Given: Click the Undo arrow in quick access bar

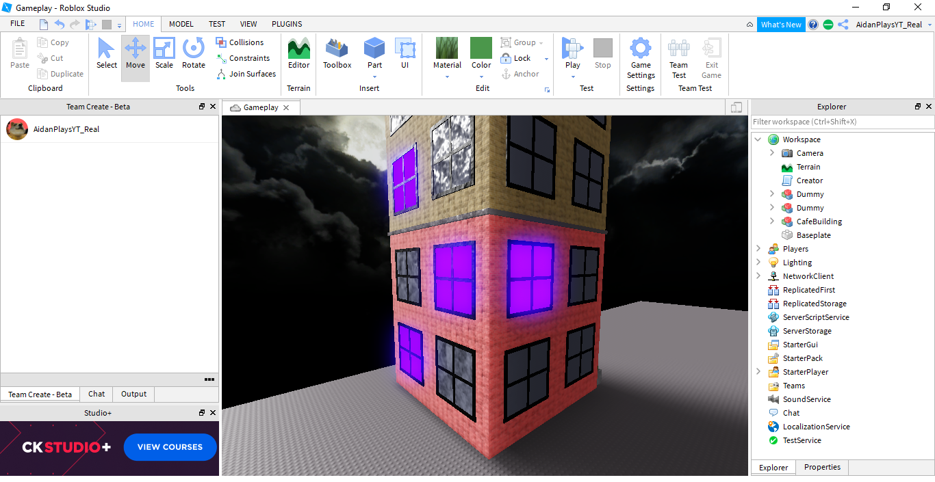Looking at the screenshot, I should coord(59,24).
